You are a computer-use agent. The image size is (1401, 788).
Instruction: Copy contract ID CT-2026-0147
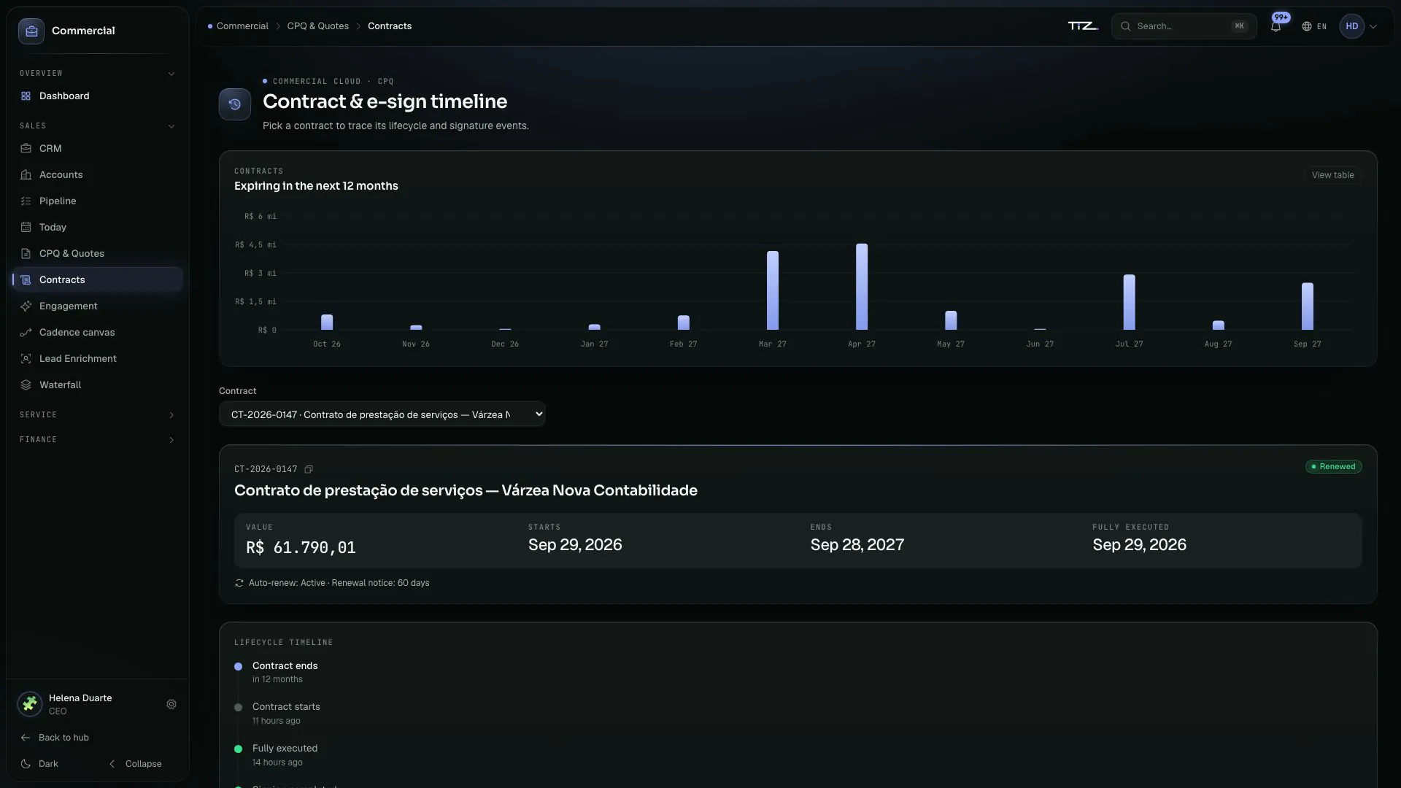point(309,469)
